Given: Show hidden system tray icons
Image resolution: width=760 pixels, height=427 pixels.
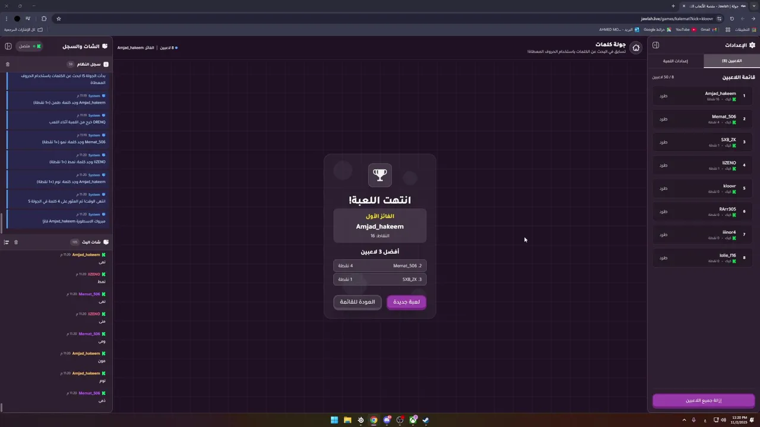Looking at the screenshot, I should (x=684, y=420).
